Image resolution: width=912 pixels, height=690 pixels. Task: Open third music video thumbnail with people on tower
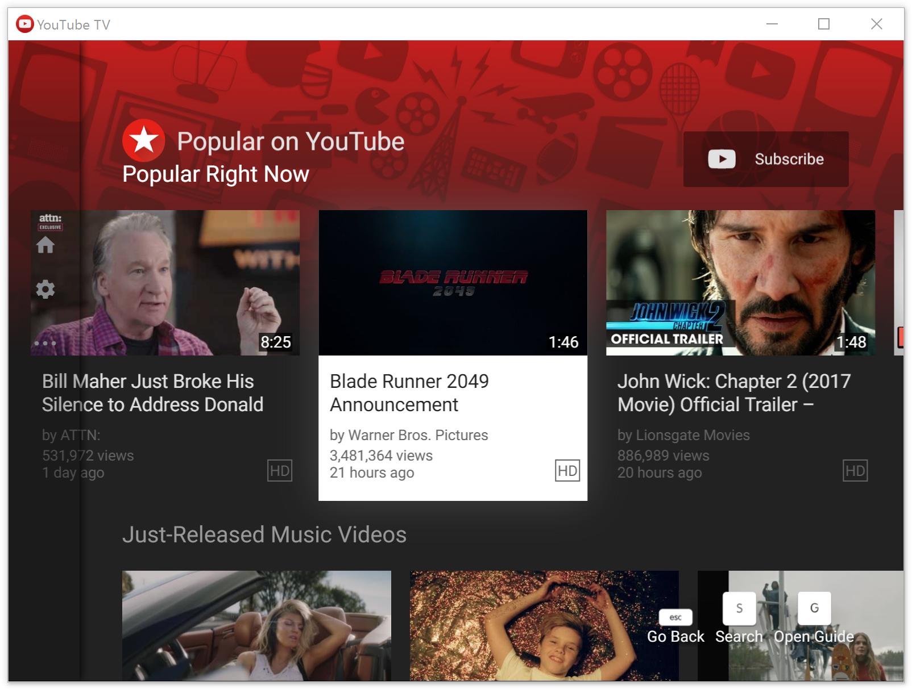801,625
